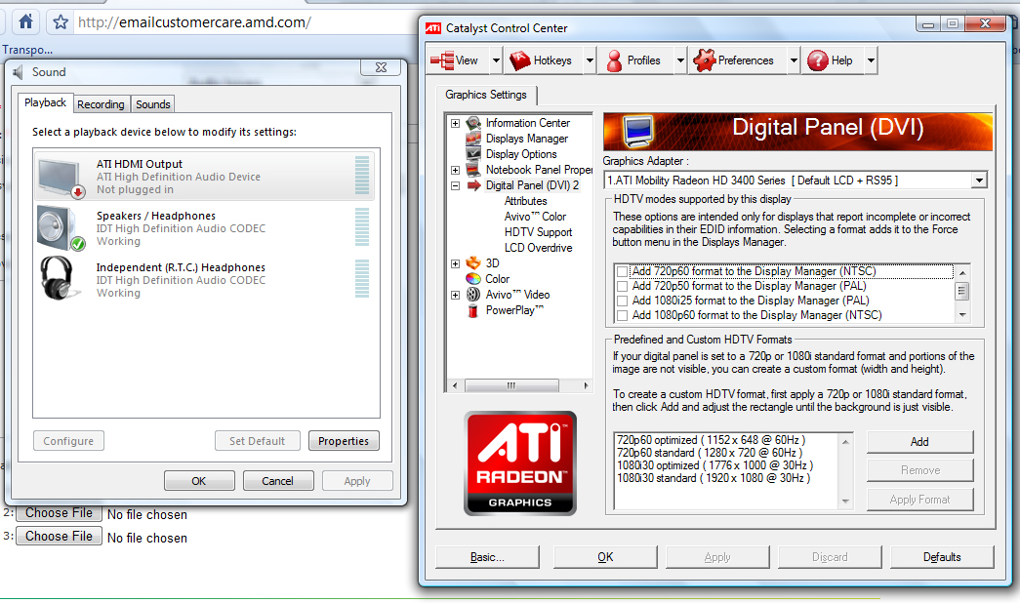The height and width of the screenshot is (603, 1020).
Task: Click the Independent (R.T.C.) Headphones icon
Action: click(x=61, y=278)
